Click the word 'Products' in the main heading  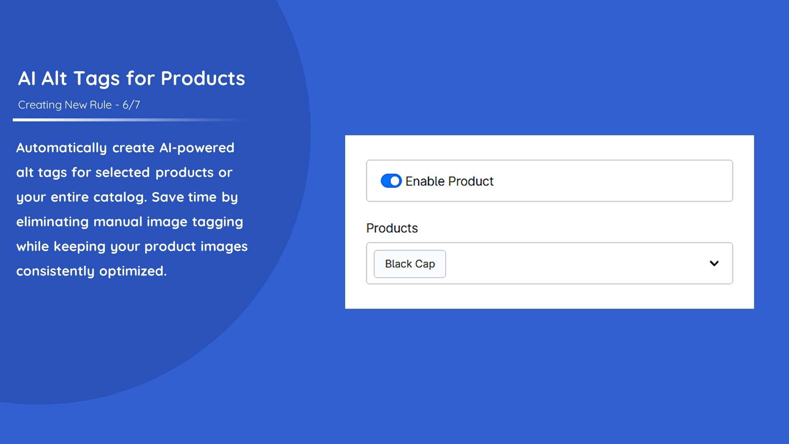click(x=203, y=79)
